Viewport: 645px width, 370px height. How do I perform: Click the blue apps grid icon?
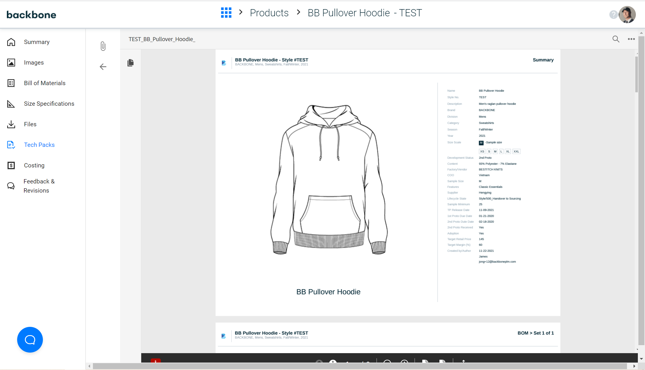point(226,13)
